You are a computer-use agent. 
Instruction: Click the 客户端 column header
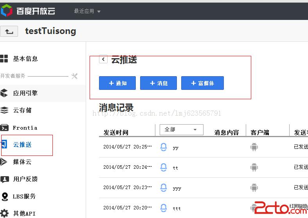(260, 132)
